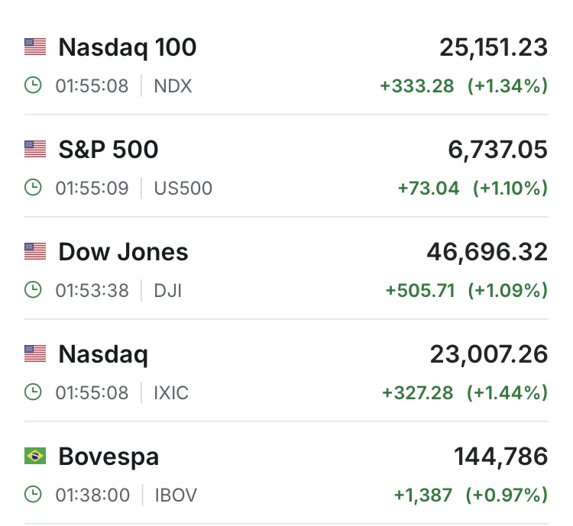
Task: Click the Brazil flag beside Bovespa
Action: point(35,457)
